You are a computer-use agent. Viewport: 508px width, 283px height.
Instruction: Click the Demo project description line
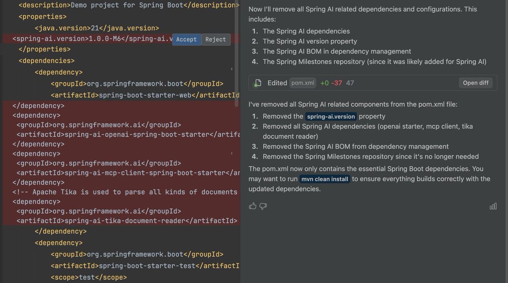tap(129, 6)
